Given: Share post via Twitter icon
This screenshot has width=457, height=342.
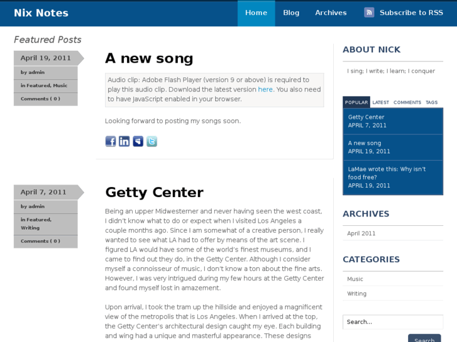Looking at the screenshot, I should tap(152, 141).
